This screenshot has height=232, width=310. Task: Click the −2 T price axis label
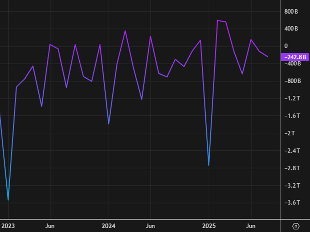(289, 133)
